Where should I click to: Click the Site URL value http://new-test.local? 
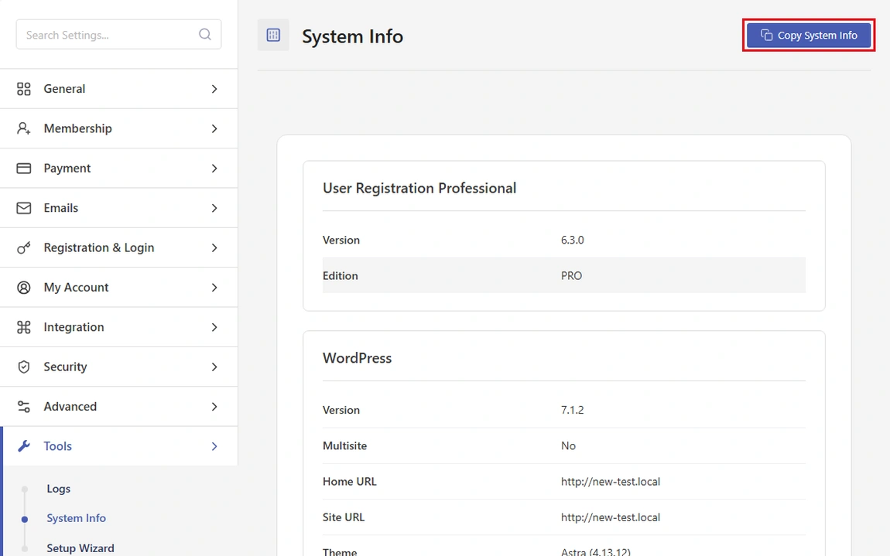(610, 517)
